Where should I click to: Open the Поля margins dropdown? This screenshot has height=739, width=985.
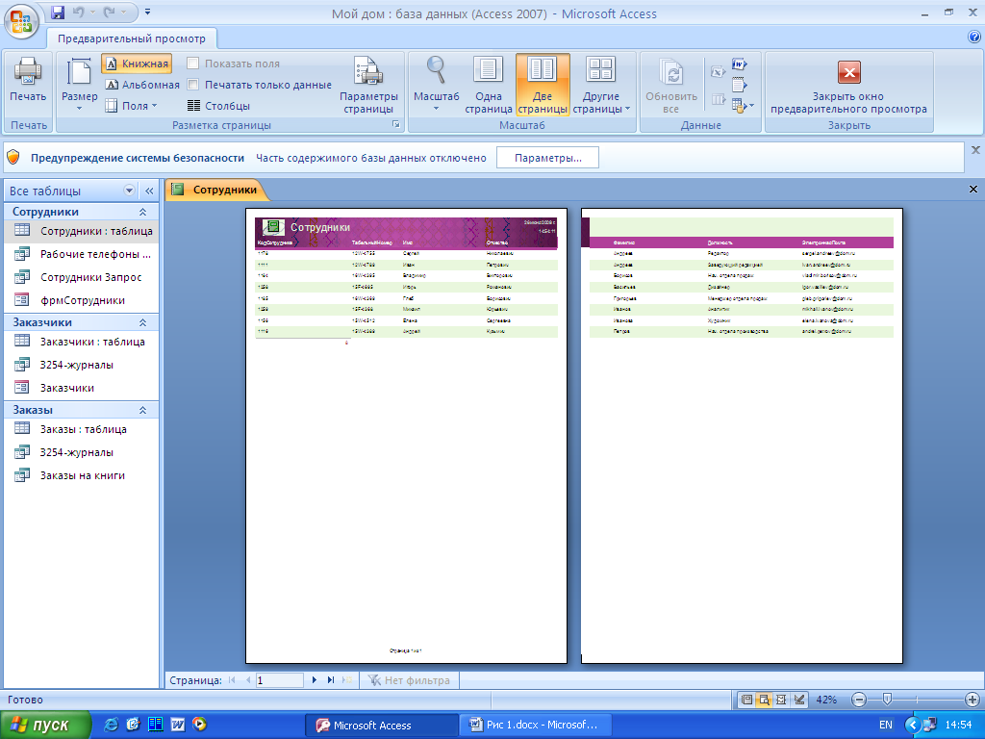coord(131,106)
